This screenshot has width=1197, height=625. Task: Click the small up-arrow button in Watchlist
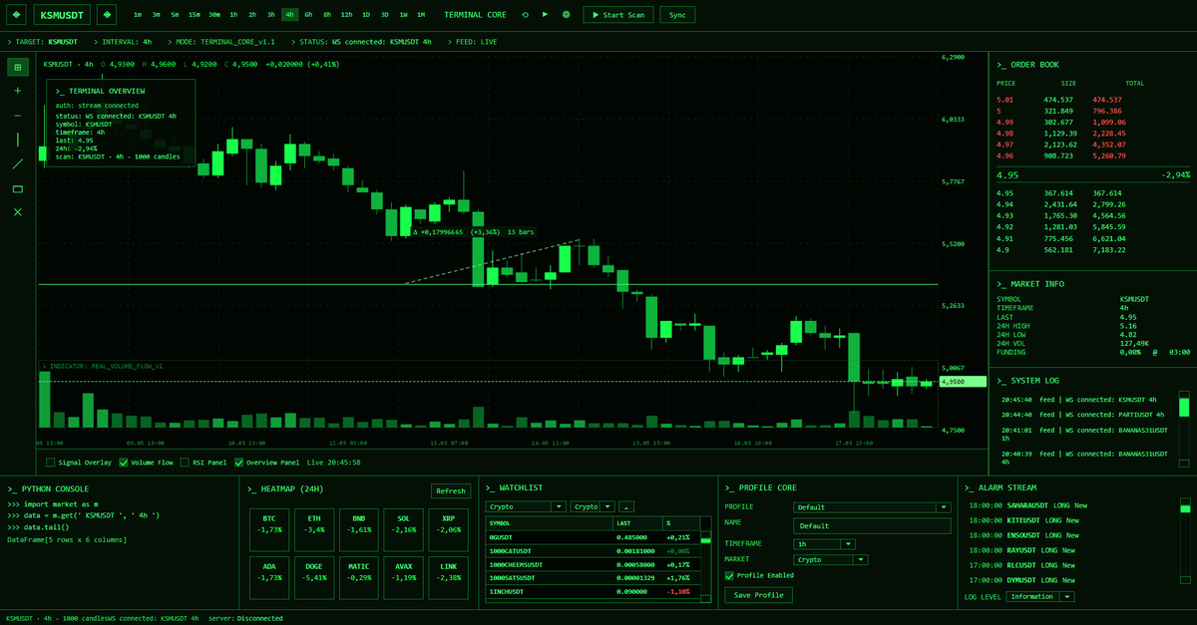627,506
